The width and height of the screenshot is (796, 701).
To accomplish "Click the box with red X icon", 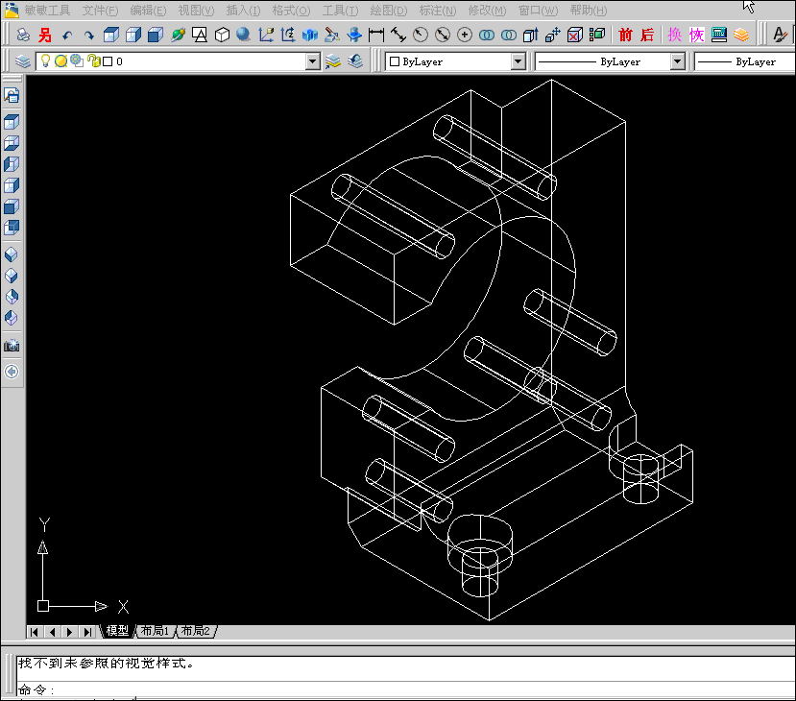I will 574,35.
